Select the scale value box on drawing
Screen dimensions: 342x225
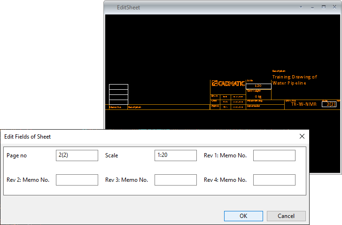coord(258,86)
